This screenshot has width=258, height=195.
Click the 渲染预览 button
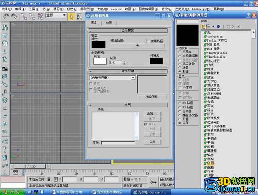coord(152,97)
